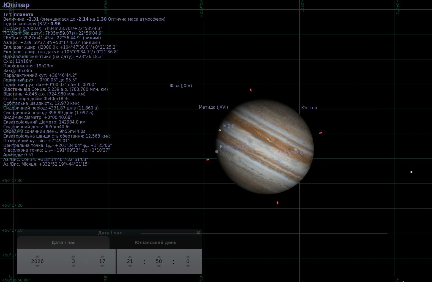Click the Видимий діаметр line
The image size is (432, 282).
38,117
